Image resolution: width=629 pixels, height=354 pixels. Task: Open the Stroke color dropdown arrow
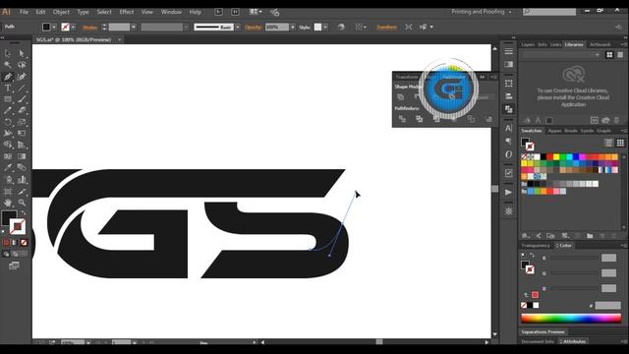point(73,27)
